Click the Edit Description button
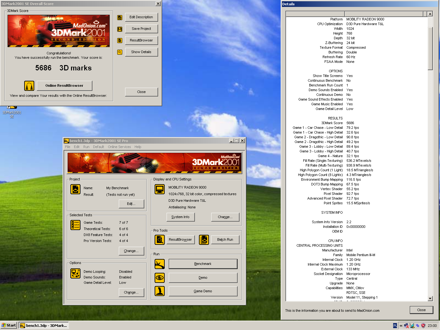This screenshot has width=440, height=330. 141,17
